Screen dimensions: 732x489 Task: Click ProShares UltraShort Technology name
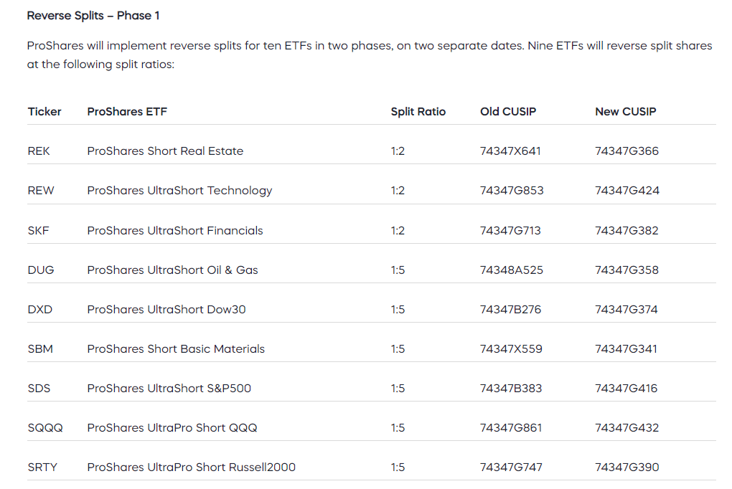click(179, 191)
